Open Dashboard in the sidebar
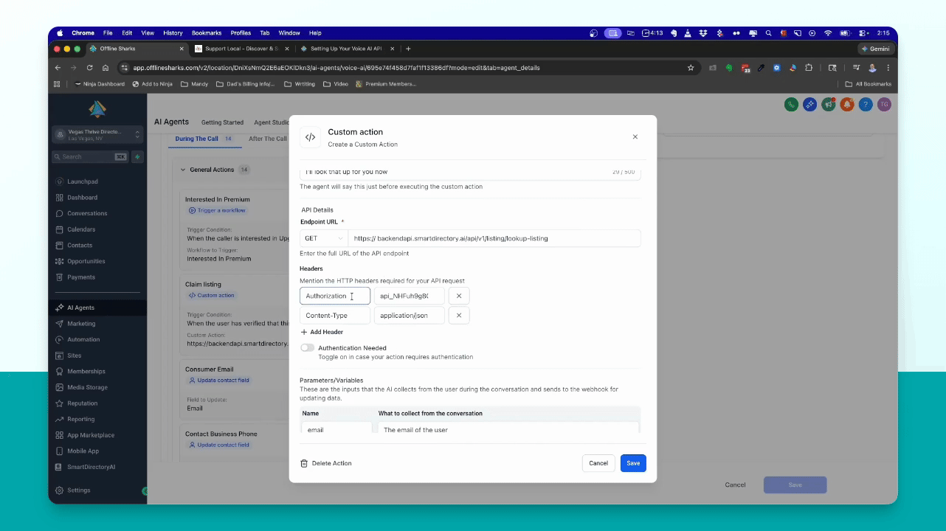Screen dimensions: 946x531 pyautogui.click(x=82, y=198)
